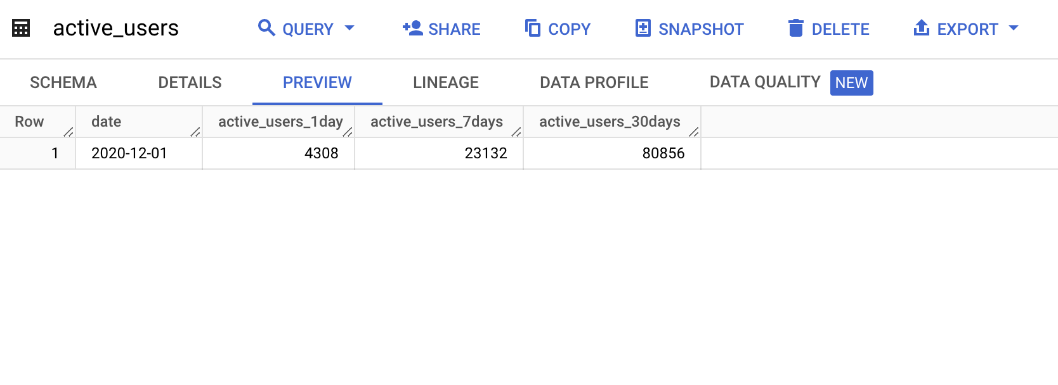This screenshot has width=1058, height=385.
Task: Click the Export upload icon
Action: click(x=921, y=28)
